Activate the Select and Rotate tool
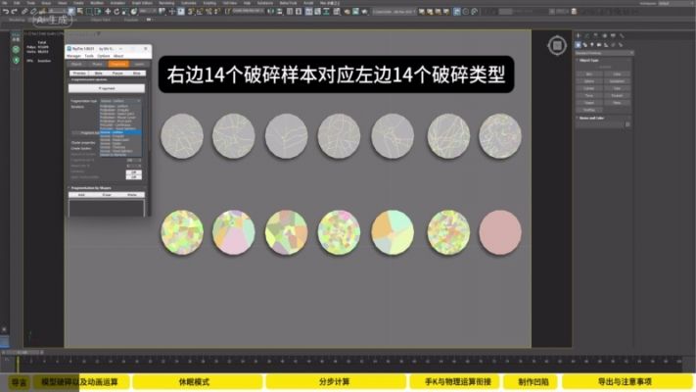696x392 pixels. 116,12
